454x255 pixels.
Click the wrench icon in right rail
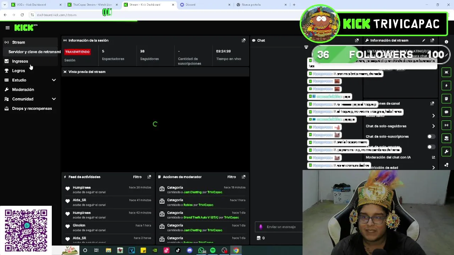tap(447, 152)
